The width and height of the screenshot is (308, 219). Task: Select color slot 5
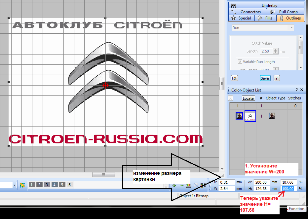pos(62,185)
